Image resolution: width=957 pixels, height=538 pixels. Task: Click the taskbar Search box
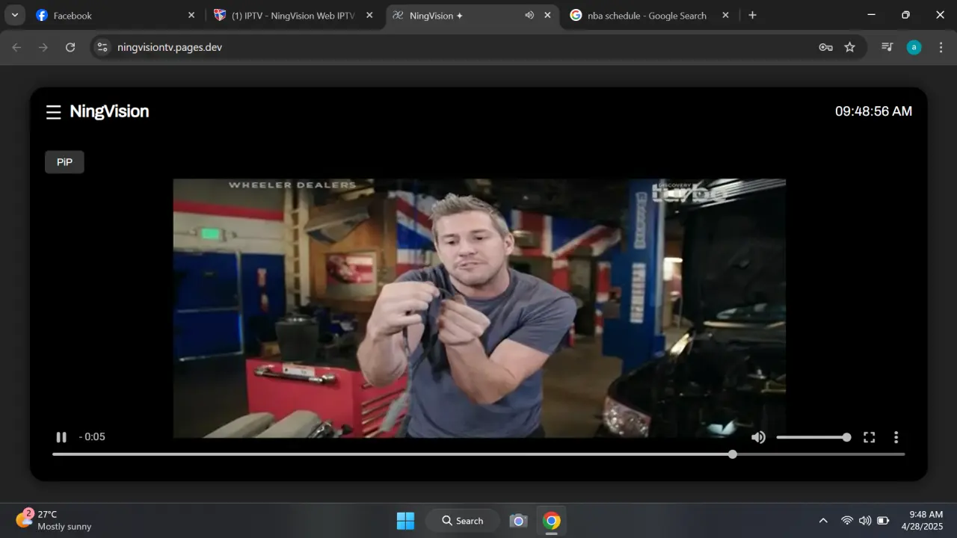463,521
